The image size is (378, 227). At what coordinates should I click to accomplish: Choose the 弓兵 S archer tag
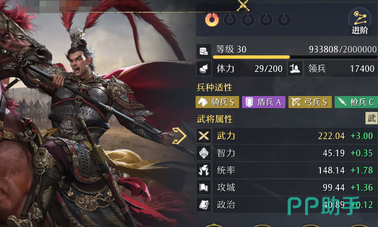[x=310, y=102]
